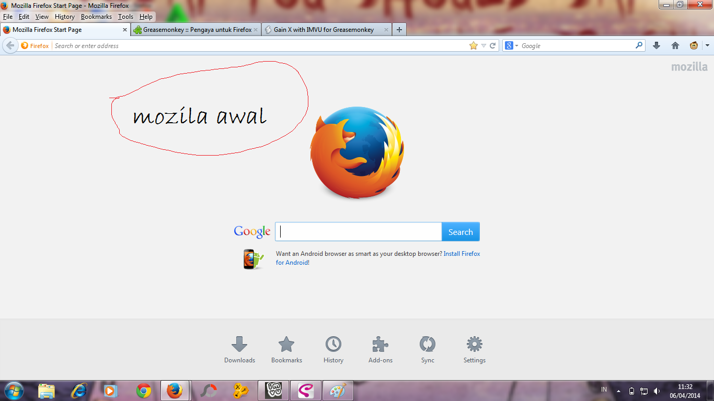Screen dimensions: 714x401
Task: Open Bookmarks from the start page
Action: (x=286, y=350)
